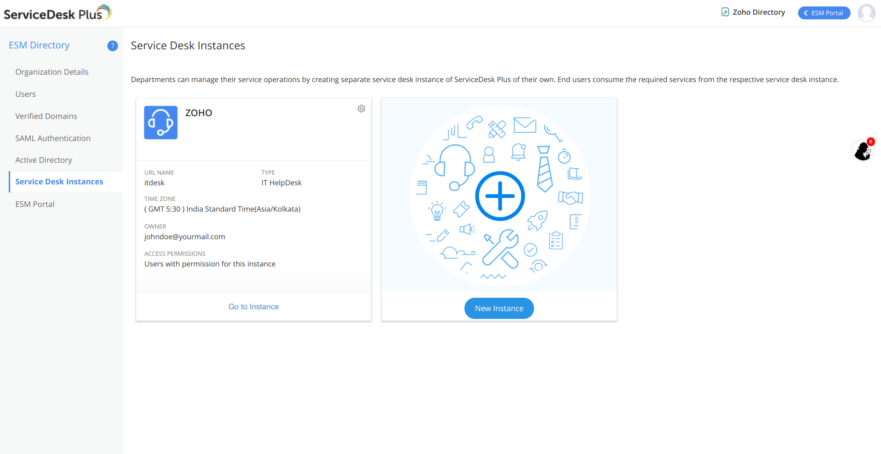881x454 pixels.
Task: Click the Go to Instance link
Action: (254, 307)
